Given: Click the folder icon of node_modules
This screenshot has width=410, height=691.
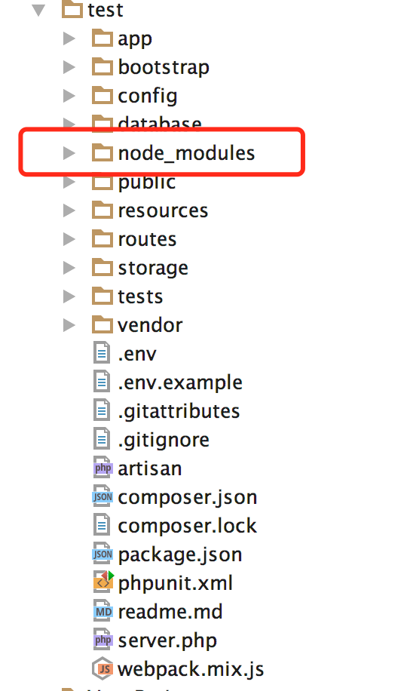Looking at the screenshot, I should coord(102,152).
